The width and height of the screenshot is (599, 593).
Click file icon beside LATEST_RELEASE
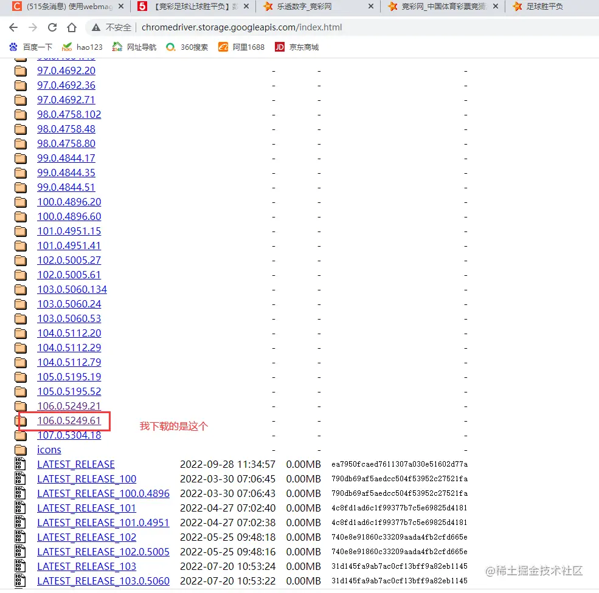tap(20, 464)
